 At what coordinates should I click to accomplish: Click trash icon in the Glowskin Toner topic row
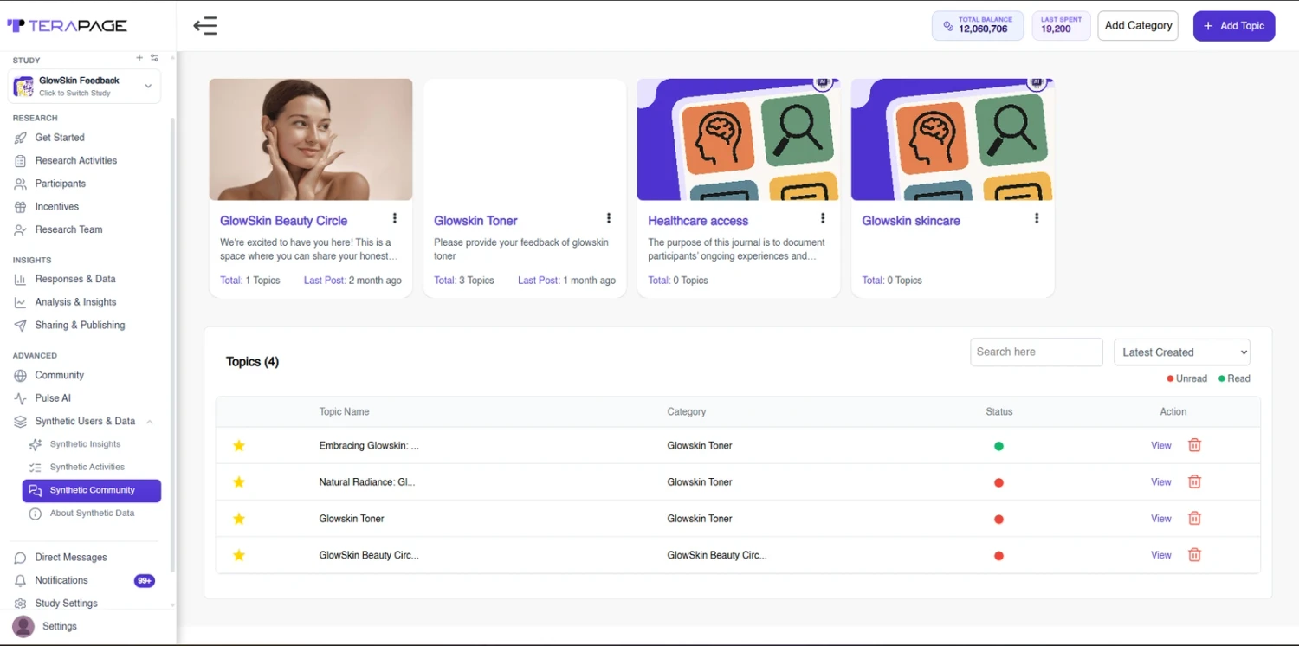1194,518
